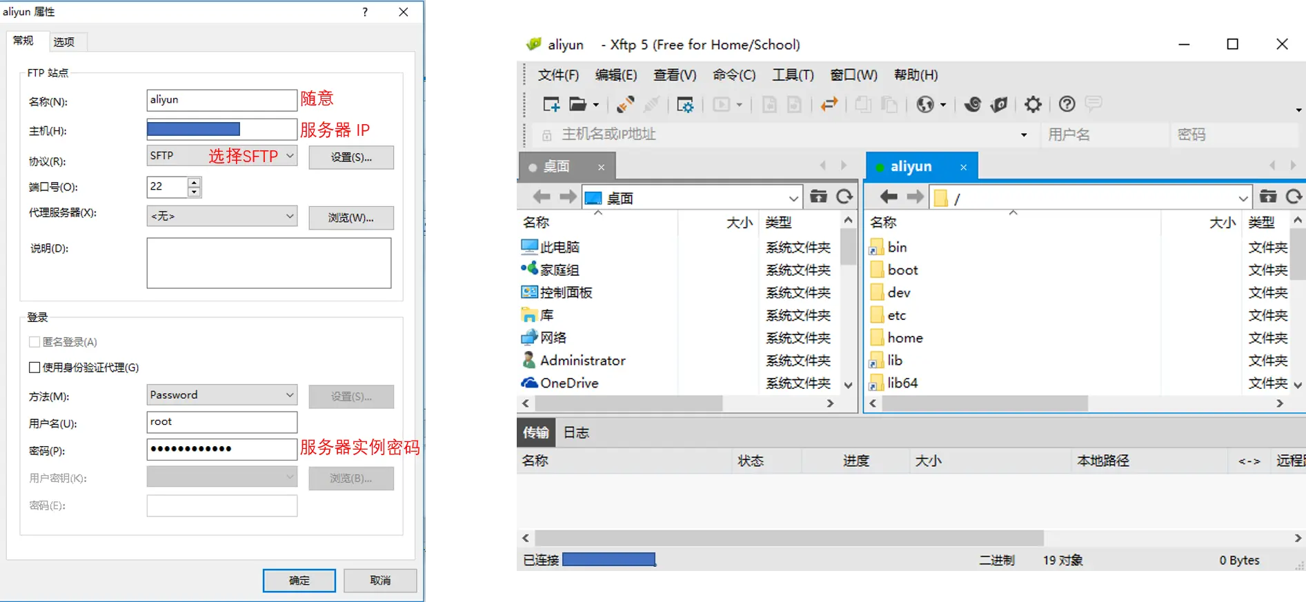Open the 编辑(E) menu

[616, 75]
